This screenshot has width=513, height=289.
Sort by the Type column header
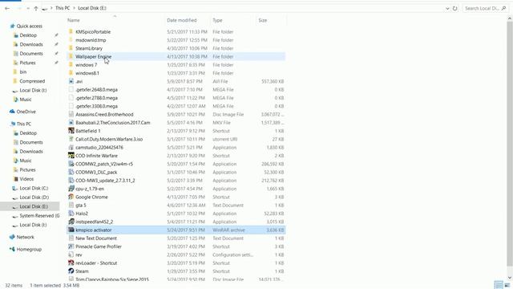point(217,20)
